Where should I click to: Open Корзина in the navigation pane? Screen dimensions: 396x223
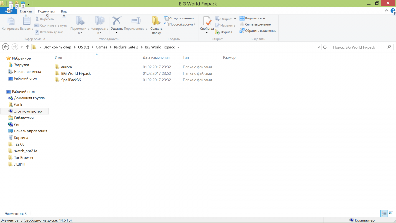(21, 138)
